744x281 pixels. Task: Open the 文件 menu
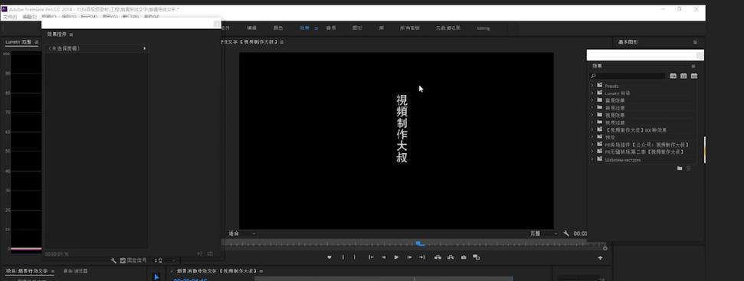10,17
